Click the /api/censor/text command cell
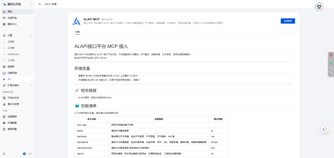334x158 pixels. [92, 148]
